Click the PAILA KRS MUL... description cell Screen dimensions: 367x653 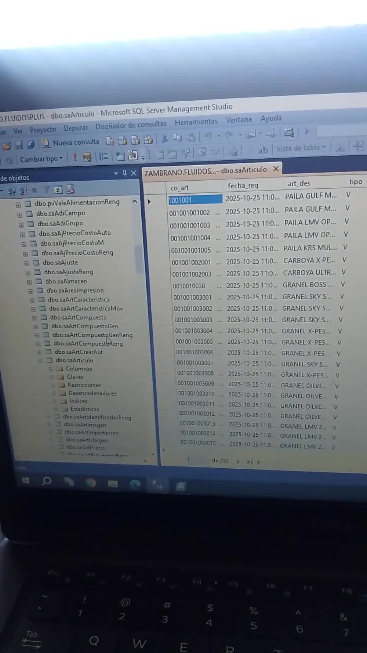click(x=310, y=248)
